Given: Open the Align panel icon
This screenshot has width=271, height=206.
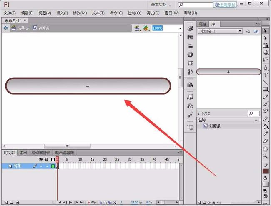Looking at the screenshot, I should click(190, 46).
